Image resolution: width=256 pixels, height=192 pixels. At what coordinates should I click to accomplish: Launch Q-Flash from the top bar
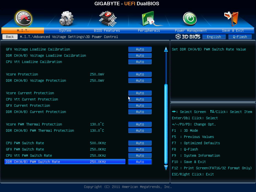coord(240,37)
